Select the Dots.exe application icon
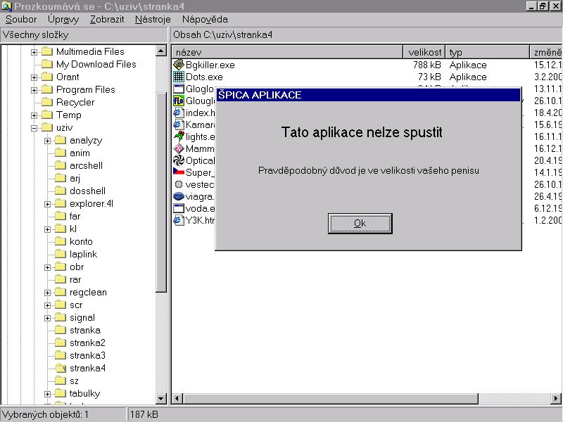 click(x=179, y=77)
